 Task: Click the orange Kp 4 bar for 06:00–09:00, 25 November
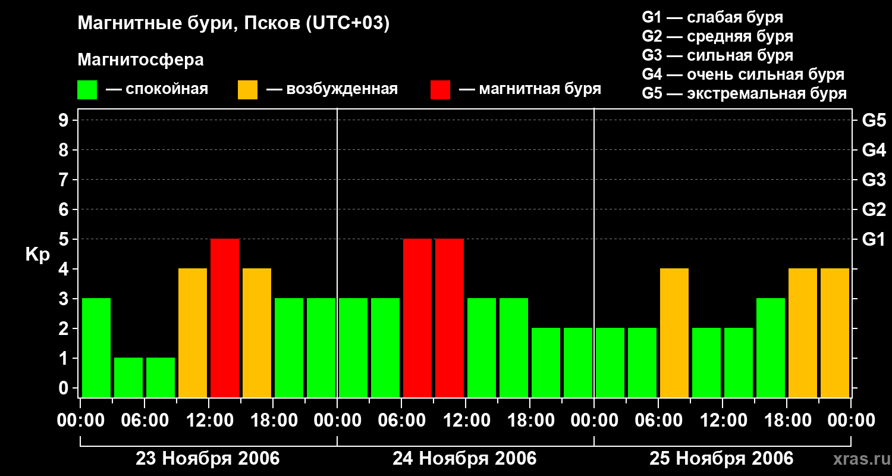pyautogui.click(x=674, y=333)
